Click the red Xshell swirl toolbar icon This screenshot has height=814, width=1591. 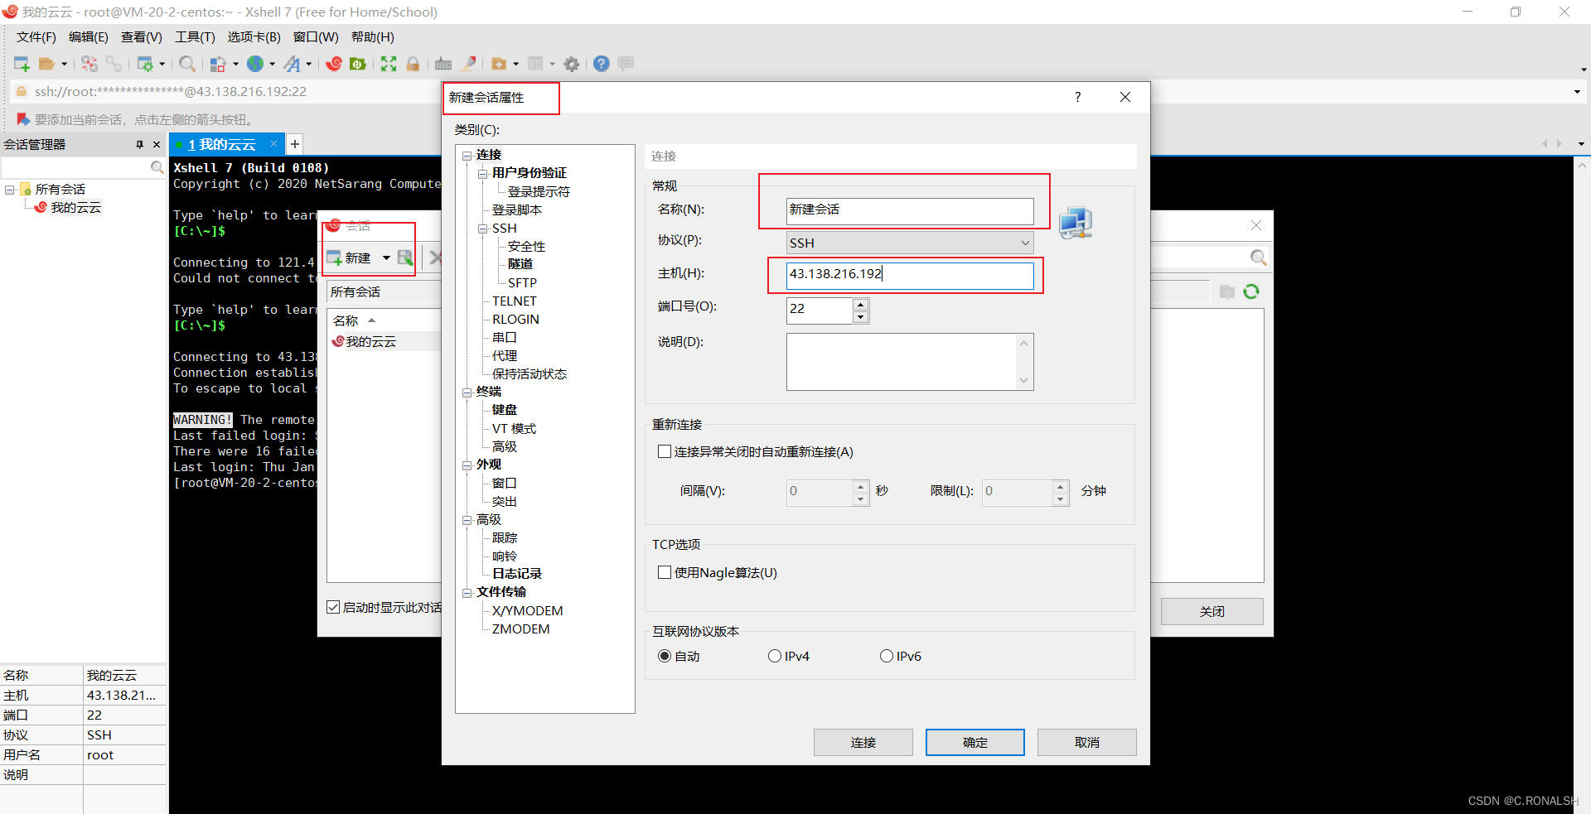click(x=334, y=64)
